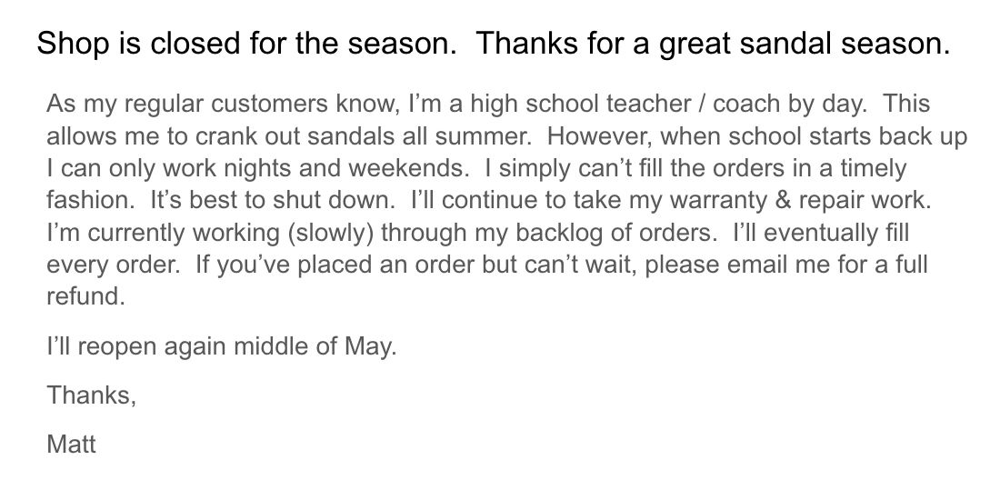Screen dimensions: 1000x500
Task: Click the word "(slowly)" in parentheses
Action: click(330, 233)
